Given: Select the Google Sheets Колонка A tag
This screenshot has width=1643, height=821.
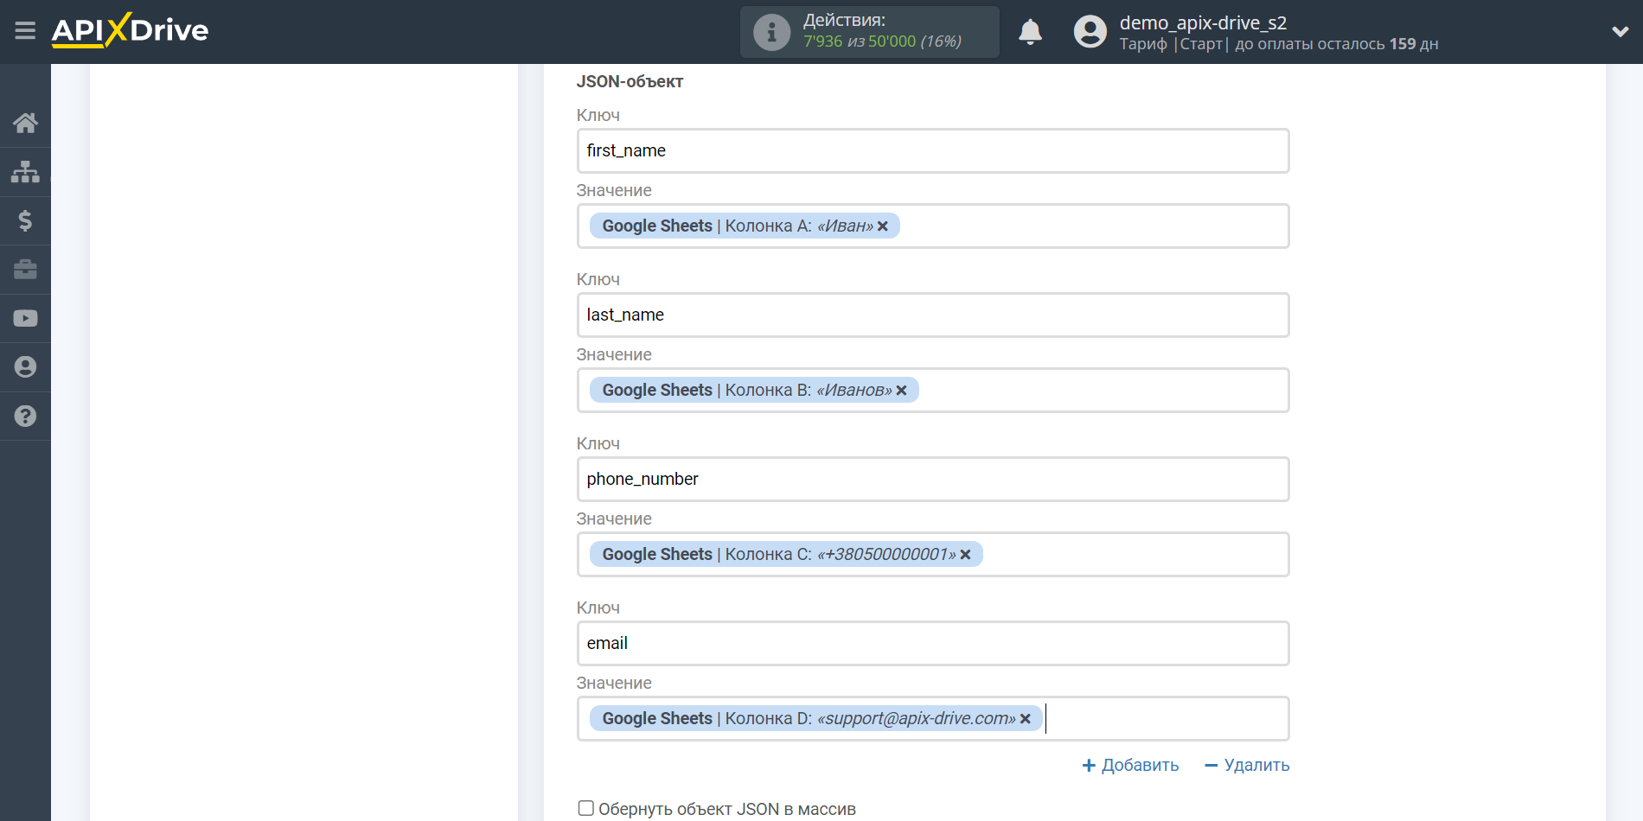Looking at the screenshot, I should click(745, 226).
